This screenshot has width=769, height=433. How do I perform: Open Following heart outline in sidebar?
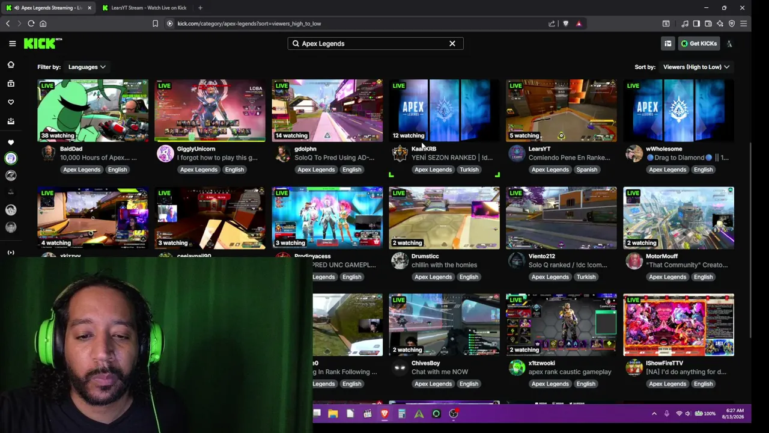pos(11,102)
